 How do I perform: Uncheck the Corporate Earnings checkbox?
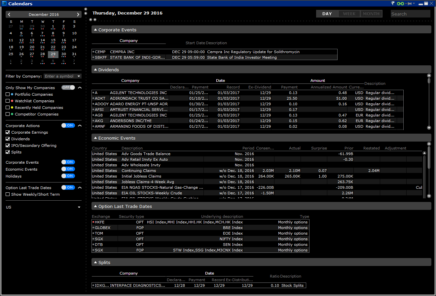coord(8,132)
